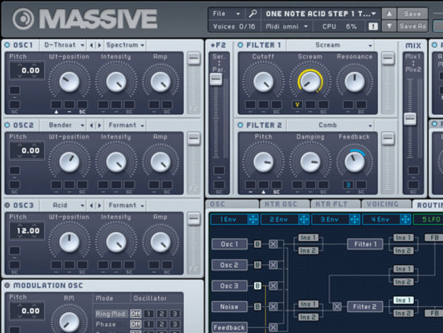Toggle the OSC2 power button
The height and width of the screenshot is (333, 443).
(7, 125)
